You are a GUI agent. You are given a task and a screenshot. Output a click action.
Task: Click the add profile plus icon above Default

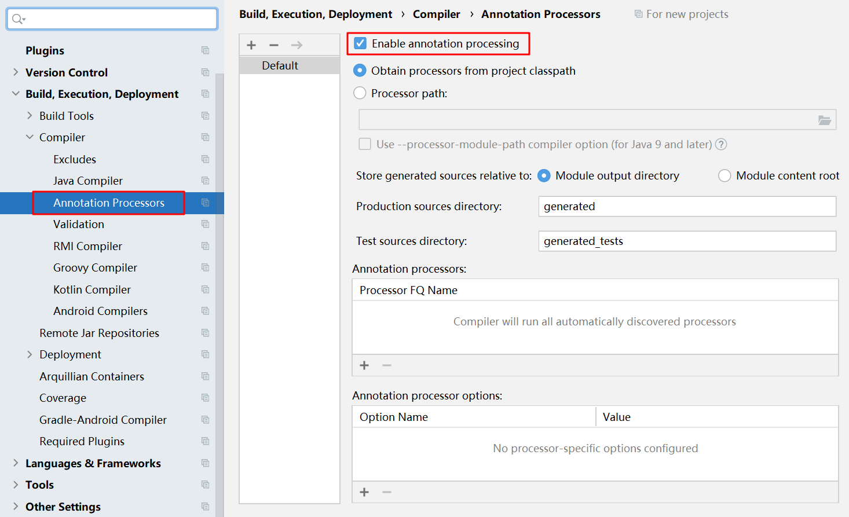click(x=251, y=45)
